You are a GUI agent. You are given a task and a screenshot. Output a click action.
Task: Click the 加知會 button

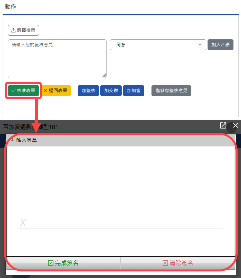(133, 90)
